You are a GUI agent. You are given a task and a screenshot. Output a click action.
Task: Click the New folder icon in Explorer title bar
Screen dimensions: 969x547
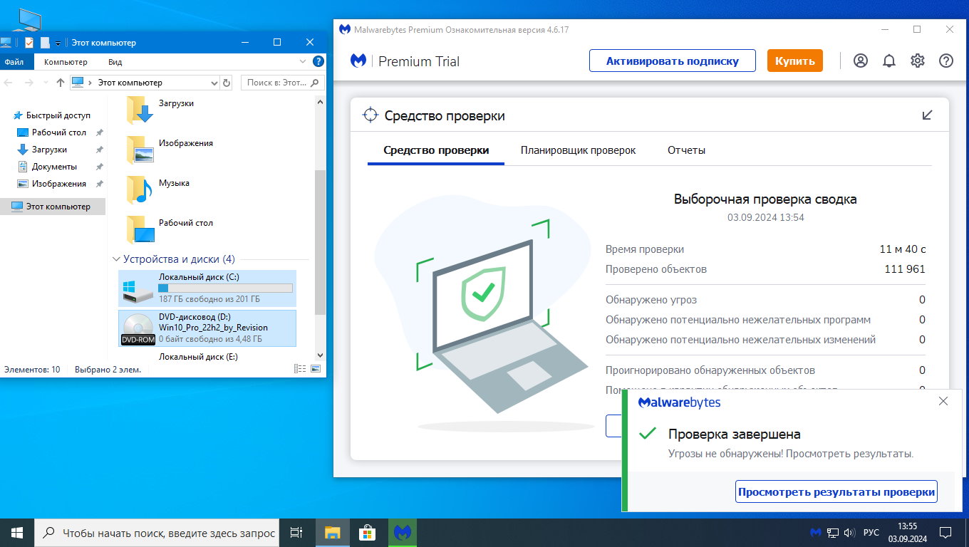(x=45, y=42)
